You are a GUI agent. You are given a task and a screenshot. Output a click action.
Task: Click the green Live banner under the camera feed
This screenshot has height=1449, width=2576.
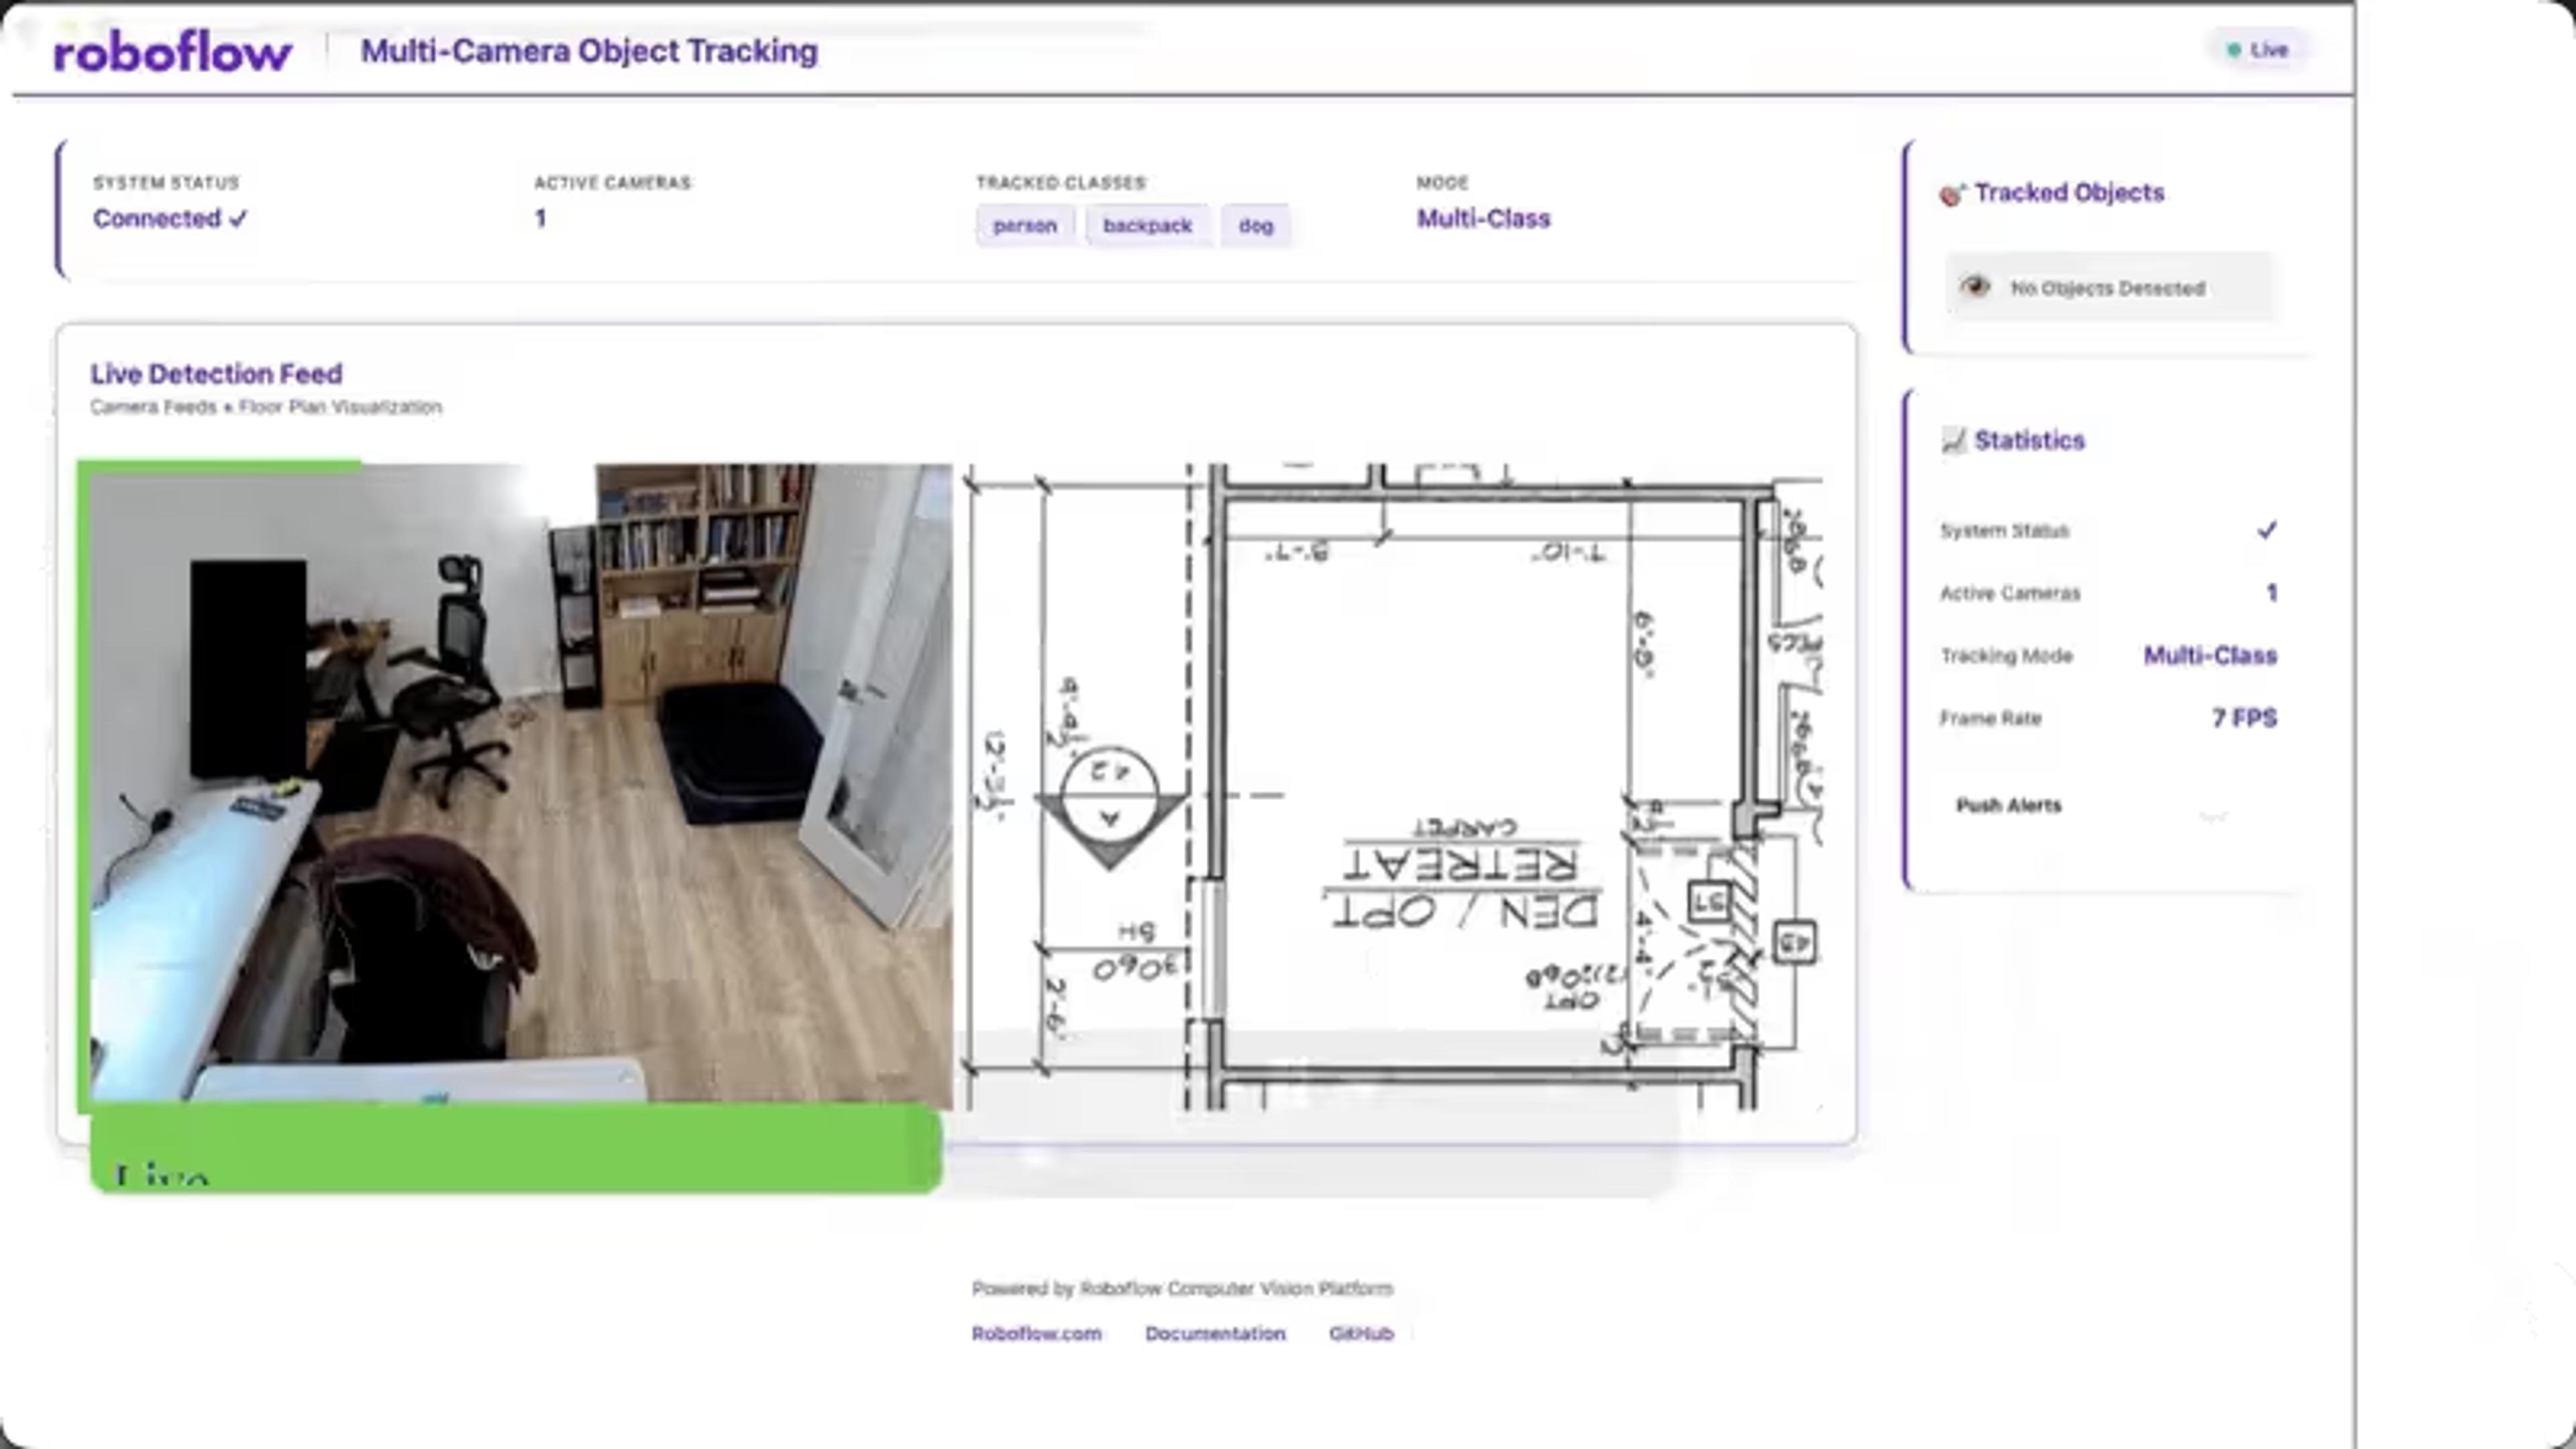(516, 1149)
